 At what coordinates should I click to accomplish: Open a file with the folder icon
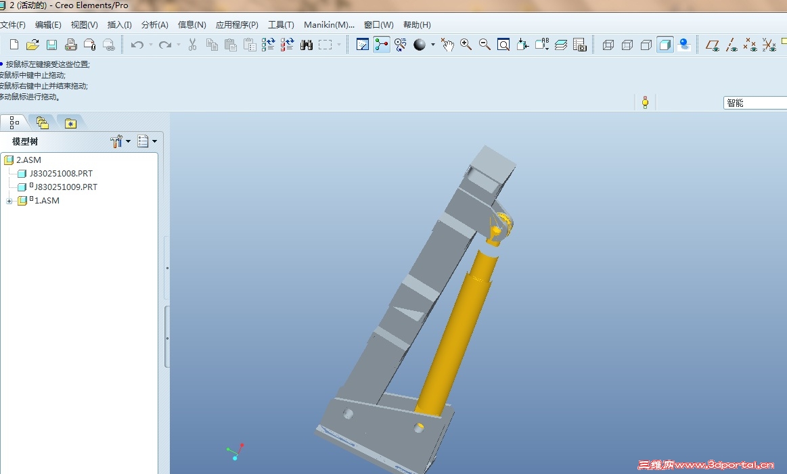point(32,45)
